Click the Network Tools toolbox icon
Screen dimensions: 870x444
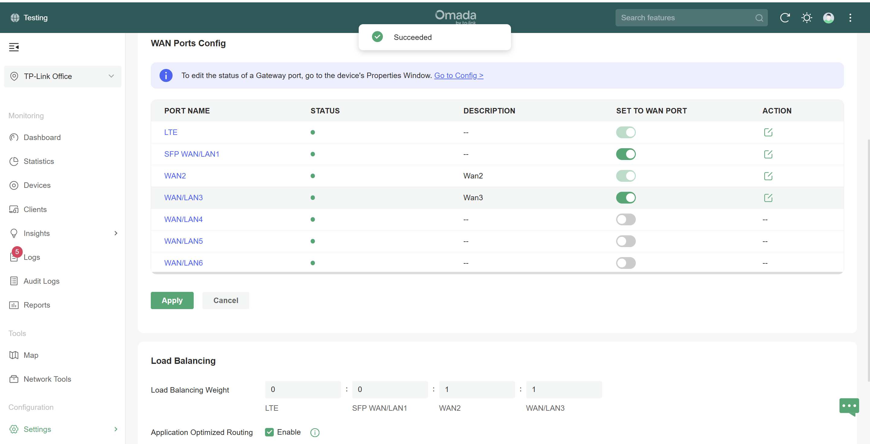(14, 379)
